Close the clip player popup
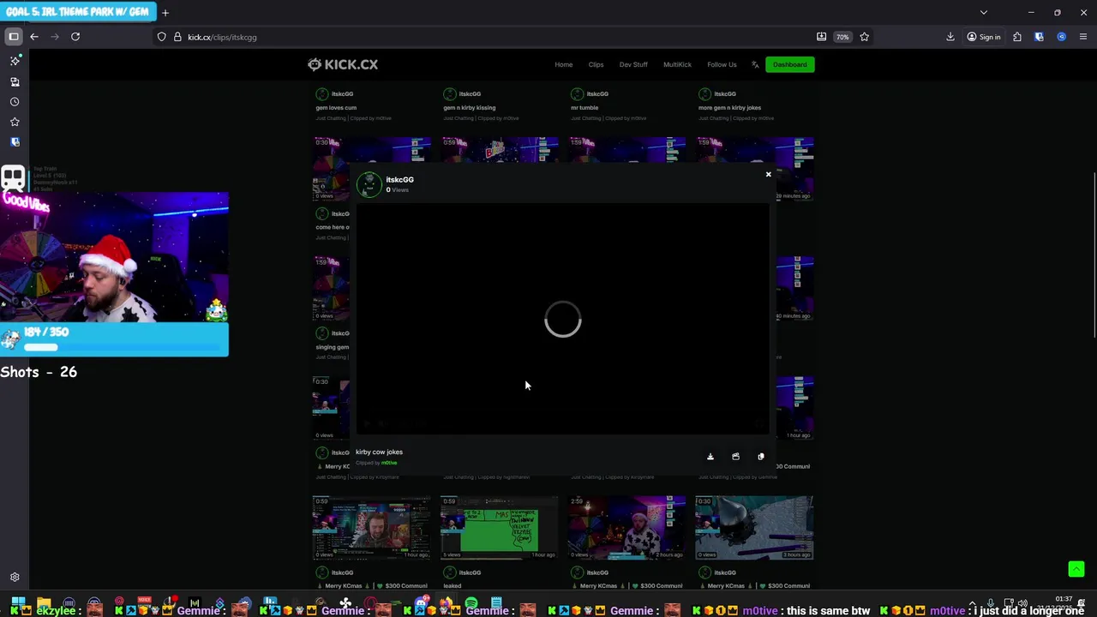 click(x=768, y=175)
